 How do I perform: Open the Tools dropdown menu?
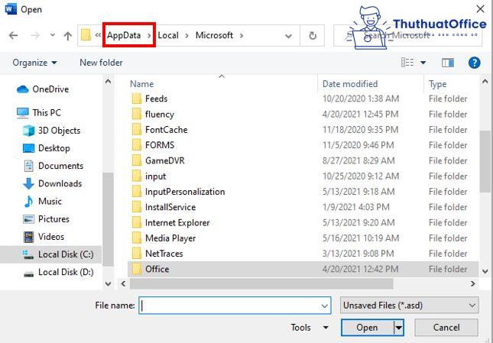click(x=310, y=328)
